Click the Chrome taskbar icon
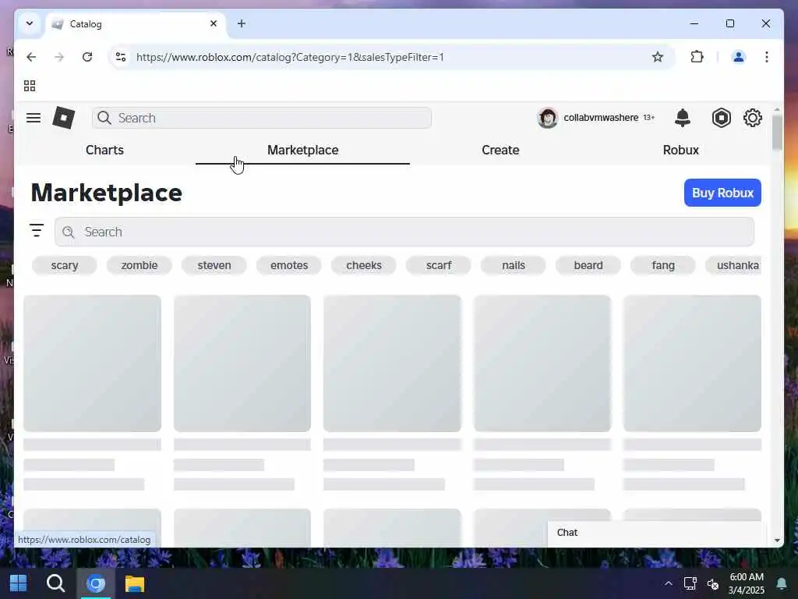Screen dimensions: 798x599 tap(95, 583)
